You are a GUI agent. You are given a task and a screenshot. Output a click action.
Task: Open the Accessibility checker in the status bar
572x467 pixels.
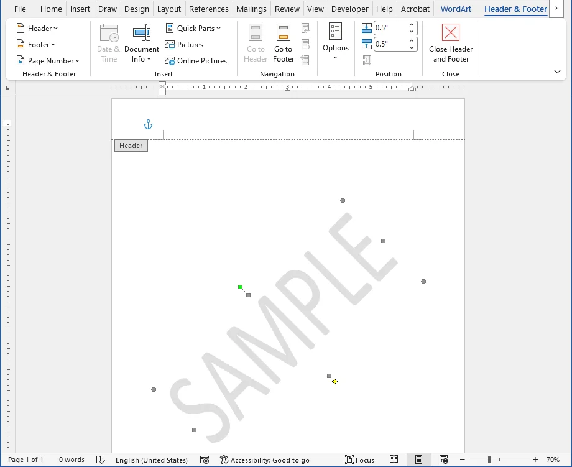266,460
